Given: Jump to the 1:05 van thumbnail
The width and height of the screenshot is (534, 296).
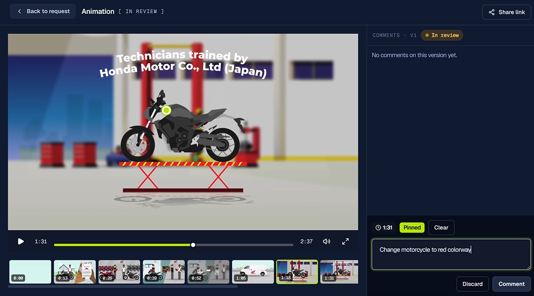Looking at the screenshot, I should click(253, 271).
